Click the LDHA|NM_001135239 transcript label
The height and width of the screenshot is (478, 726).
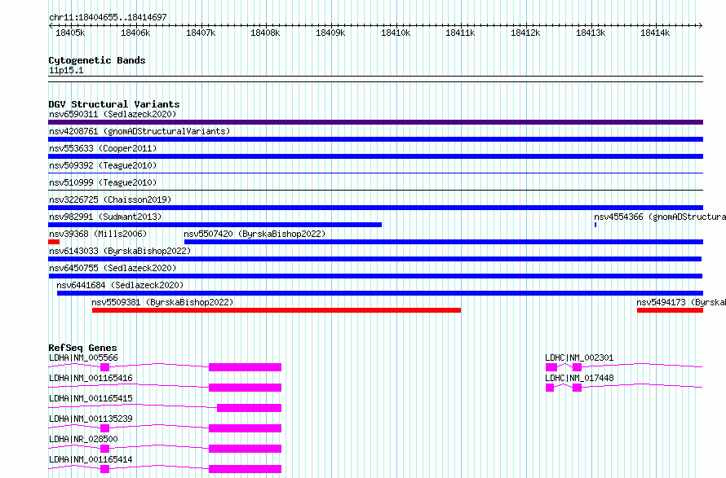pos(91,419)
